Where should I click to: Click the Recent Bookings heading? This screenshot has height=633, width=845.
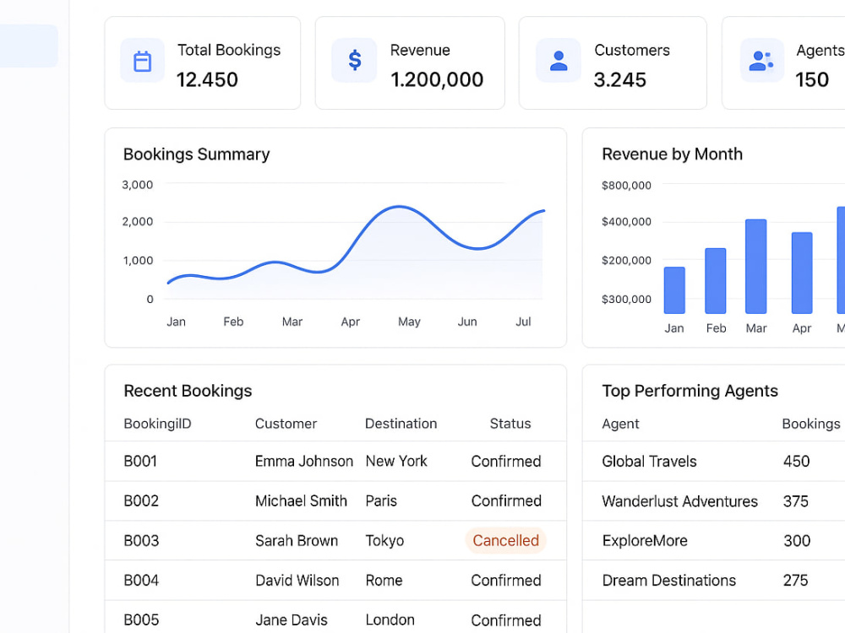(x=188, y=391)
